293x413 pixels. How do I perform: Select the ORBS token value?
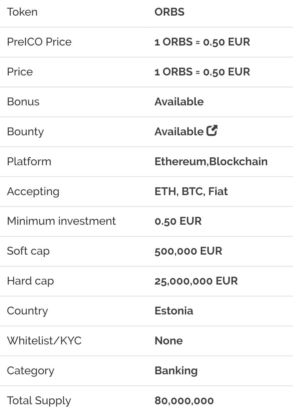[169, 12]
